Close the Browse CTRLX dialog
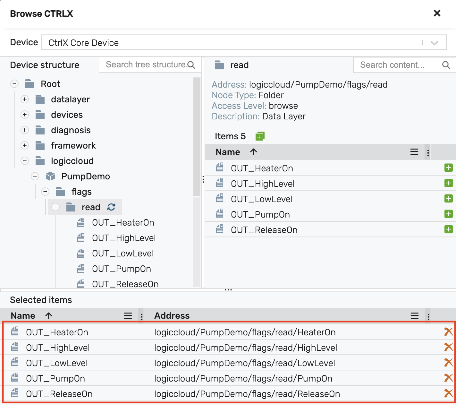The width and height of the screenshot is (456, 405). pos(437,13)
